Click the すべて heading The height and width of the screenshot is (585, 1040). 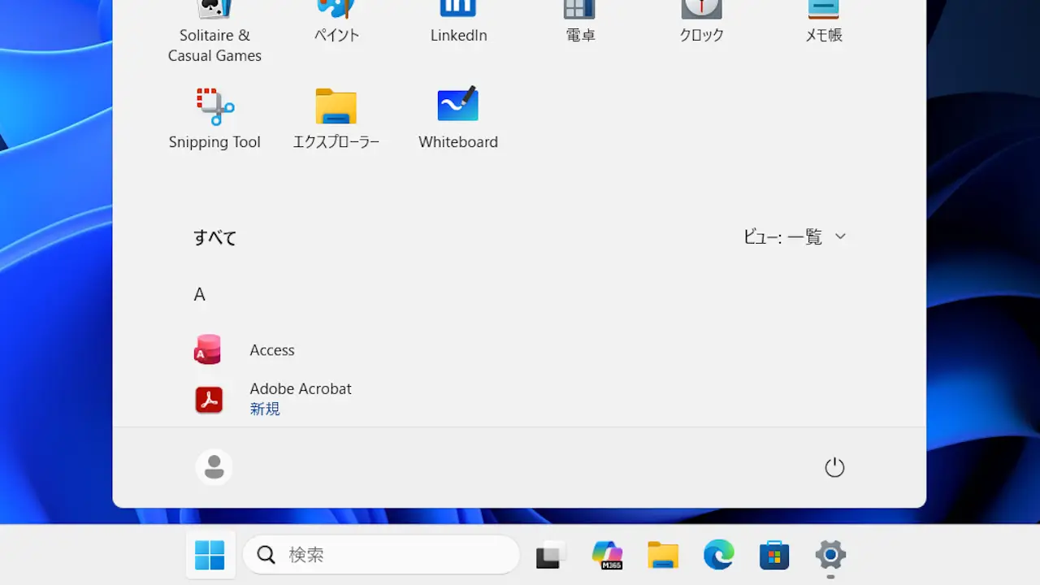(215, 238)
